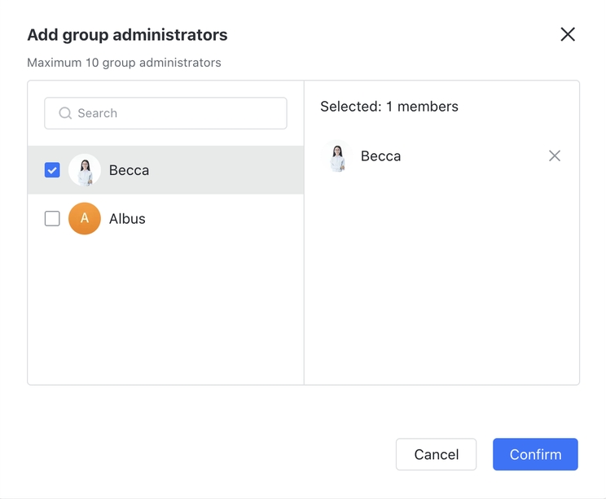Click empty space in highlighted Becca row
Viewport: 606px width, 499px height.
228,170
